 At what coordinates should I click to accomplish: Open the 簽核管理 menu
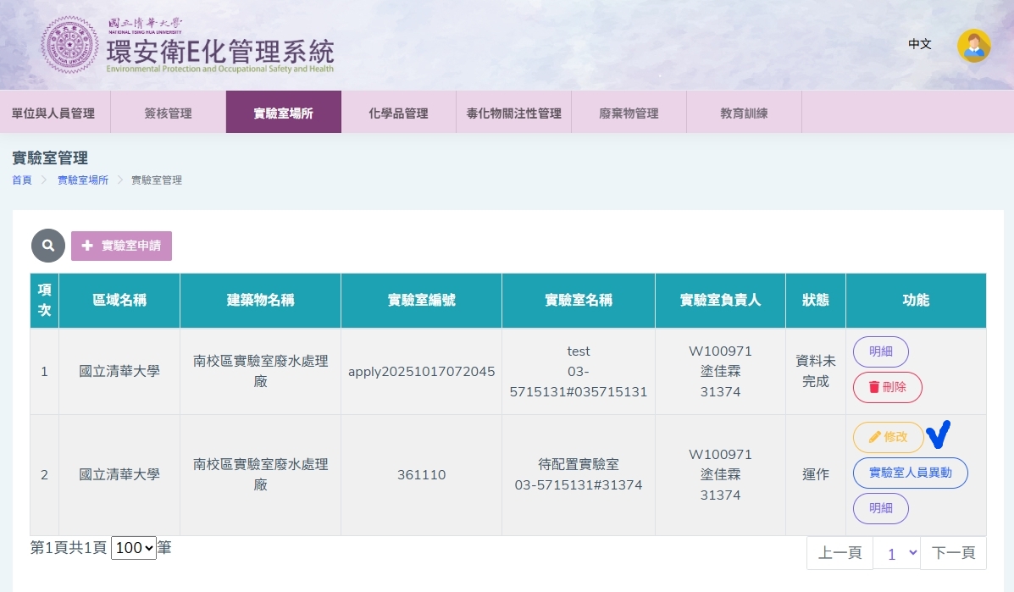coord(168,113)
